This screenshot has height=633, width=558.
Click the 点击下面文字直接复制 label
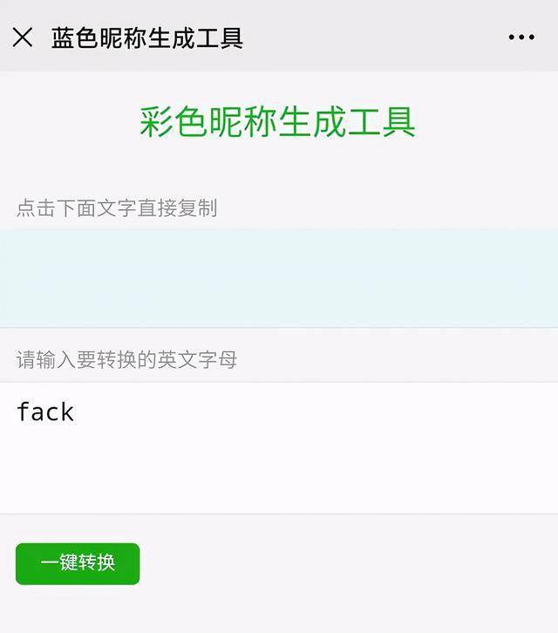pos(117,208)
